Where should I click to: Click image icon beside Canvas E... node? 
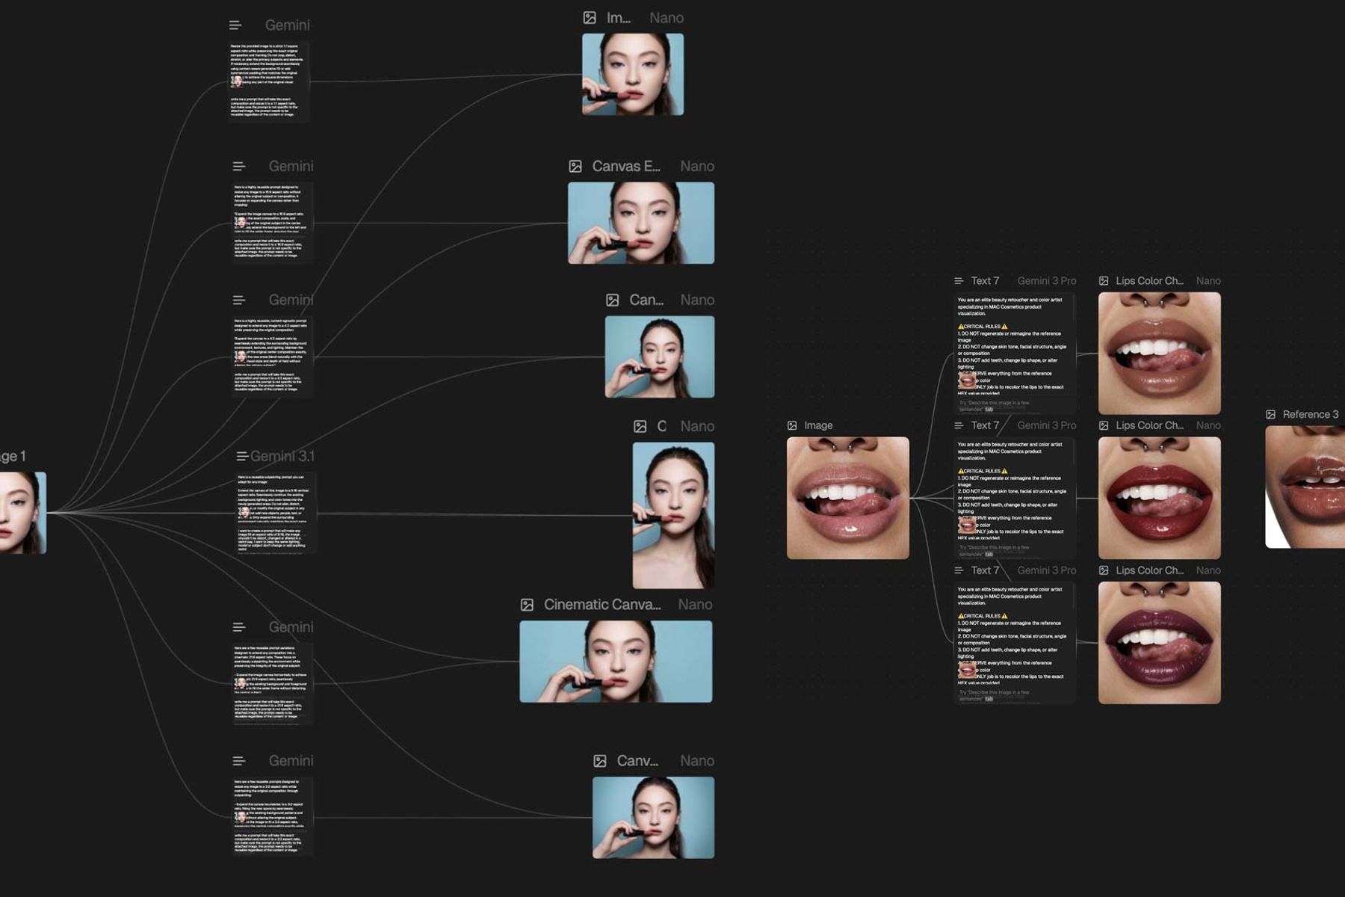[x=575, y=166]
